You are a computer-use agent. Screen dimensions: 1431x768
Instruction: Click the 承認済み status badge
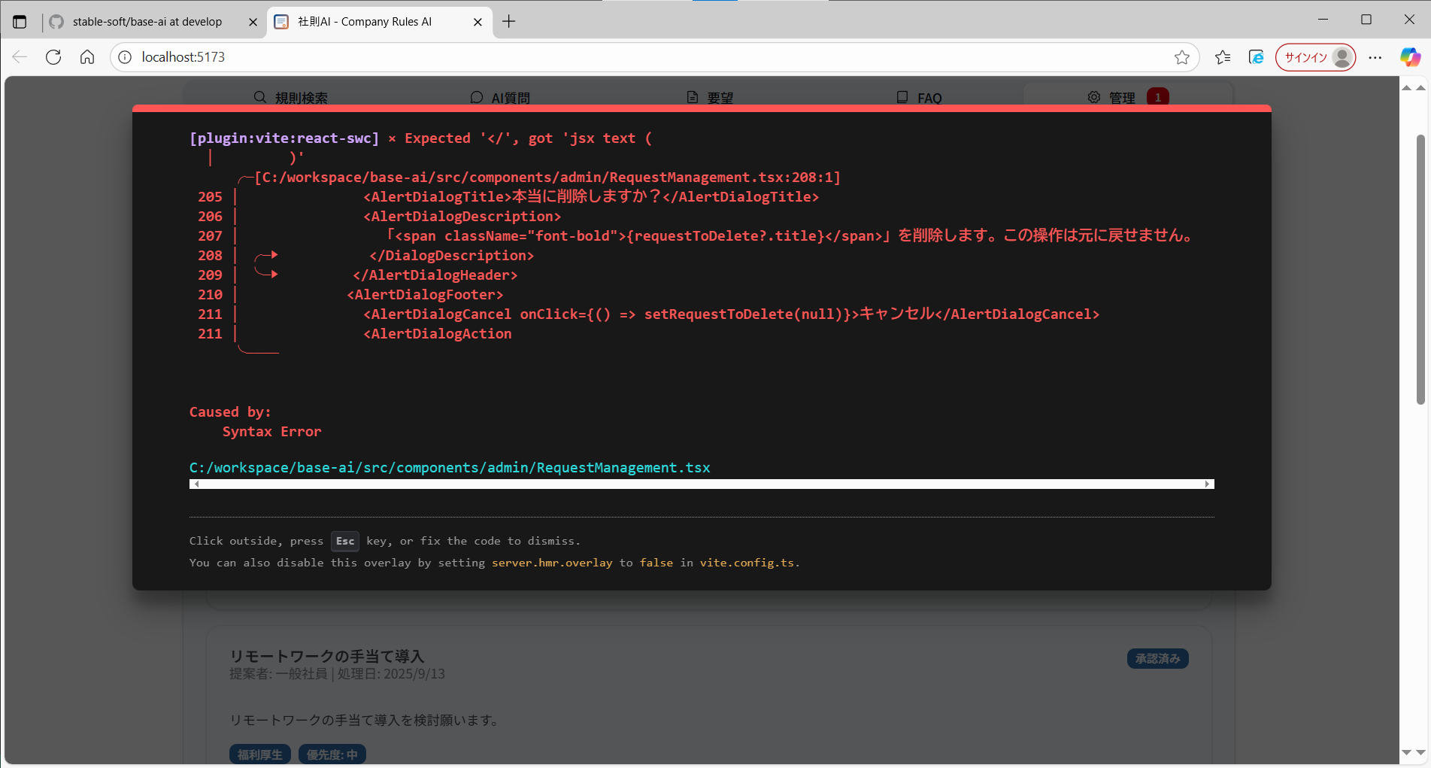pyautogui.click(x=1157, y=659)
